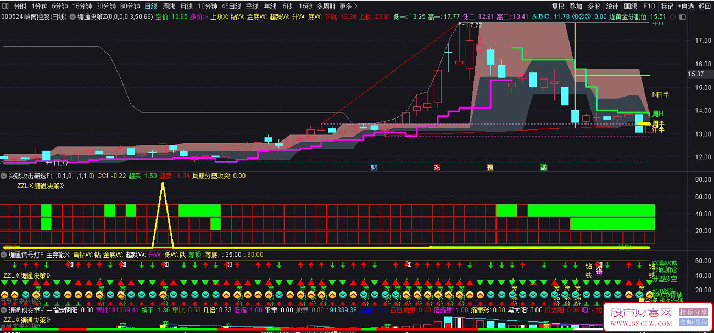This screenshot has height=333, width=714.
Task: Click the 超买: 1.50 reading
Action: pos(143,176)
